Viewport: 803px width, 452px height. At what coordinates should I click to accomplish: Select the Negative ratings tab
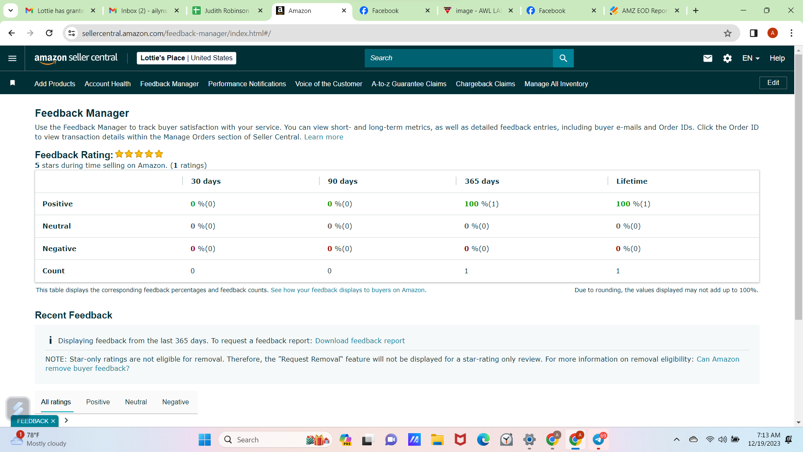point(176,402)
